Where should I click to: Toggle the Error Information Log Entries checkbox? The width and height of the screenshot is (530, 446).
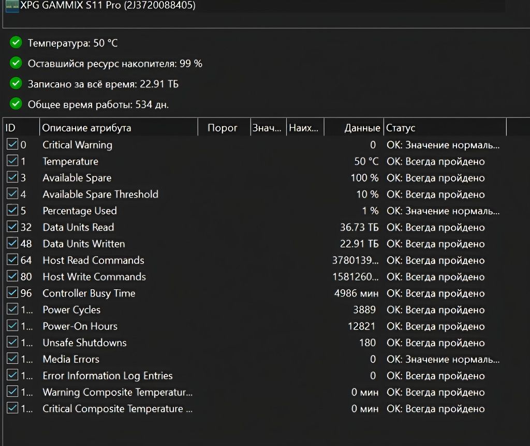12,375
